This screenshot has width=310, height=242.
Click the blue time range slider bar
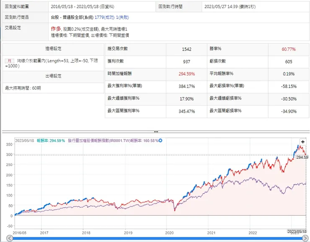tap(158, 238)
